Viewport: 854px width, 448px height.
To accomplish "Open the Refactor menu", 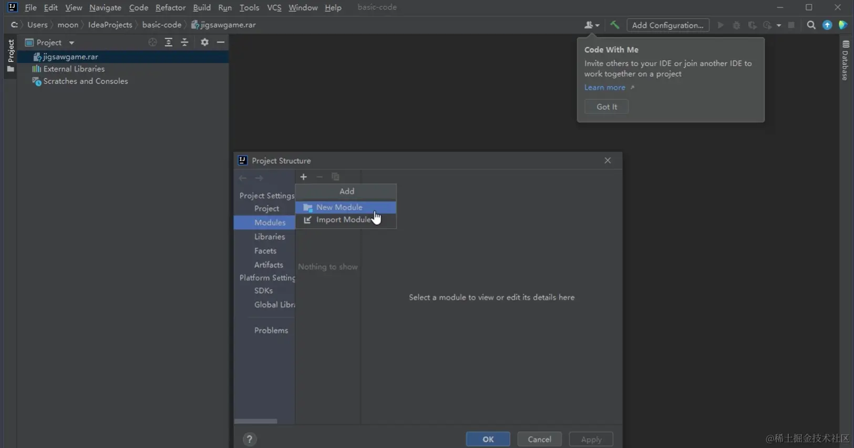I will coord(170,7).
